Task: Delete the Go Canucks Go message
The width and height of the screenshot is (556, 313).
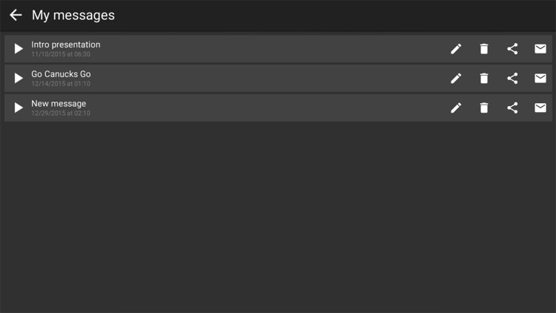Action: click(484, 78)
